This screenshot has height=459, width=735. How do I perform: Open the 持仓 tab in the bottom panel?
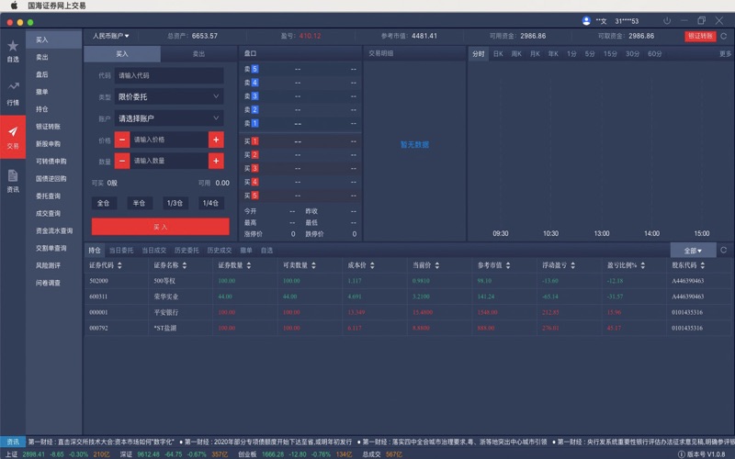click(95, 251)
